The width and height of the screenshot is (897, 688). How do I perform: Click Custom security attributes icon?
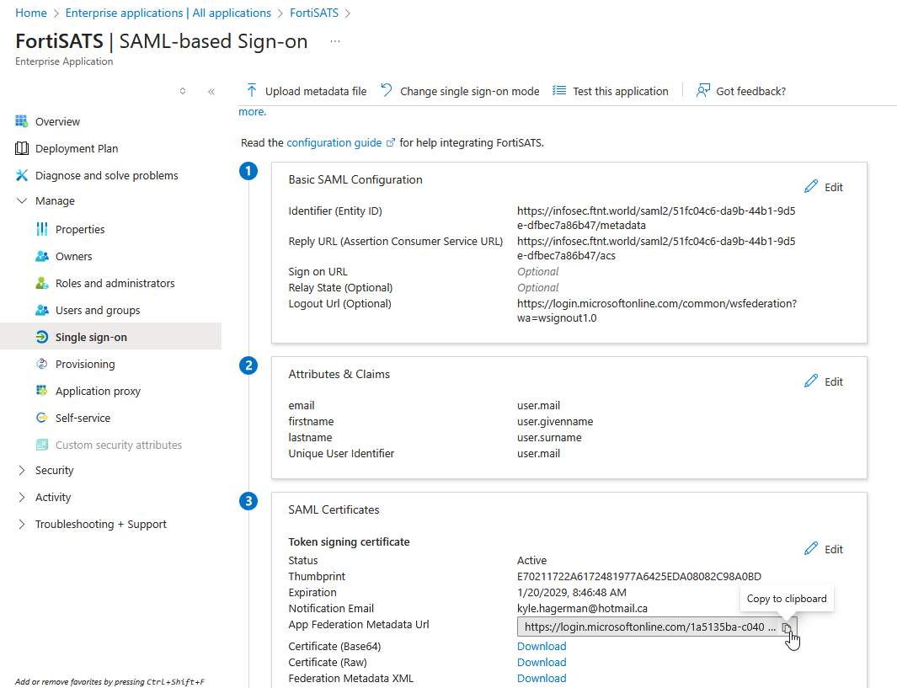(x=42, y=445)
